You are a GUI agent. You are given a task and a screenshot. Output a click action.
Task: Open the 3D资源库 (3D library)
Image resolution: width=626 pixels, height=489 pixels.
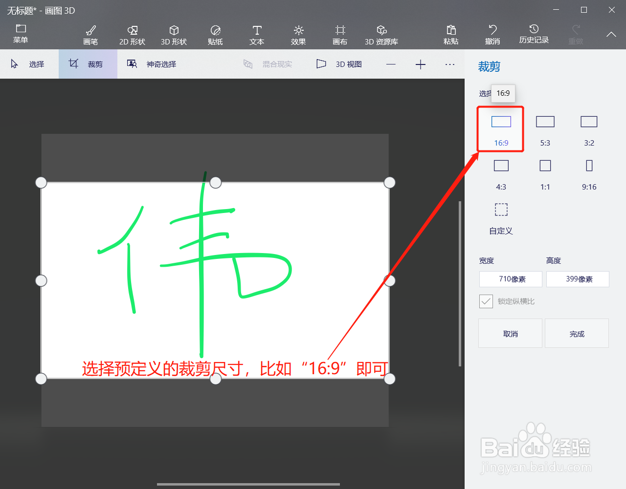click(381, 34)
